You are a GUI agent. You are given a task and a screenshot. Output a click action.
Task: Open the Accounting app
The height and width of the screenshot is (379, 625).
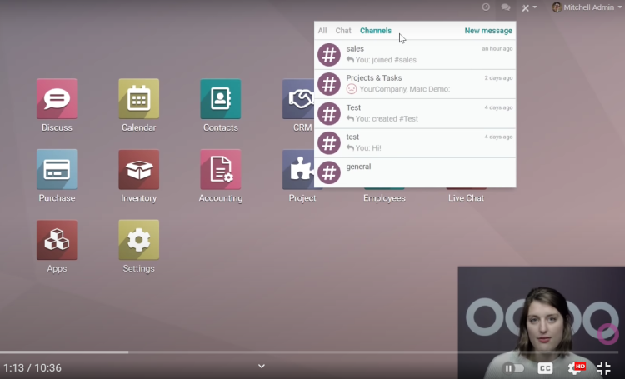pyautogui.click(x=221, y=169)
